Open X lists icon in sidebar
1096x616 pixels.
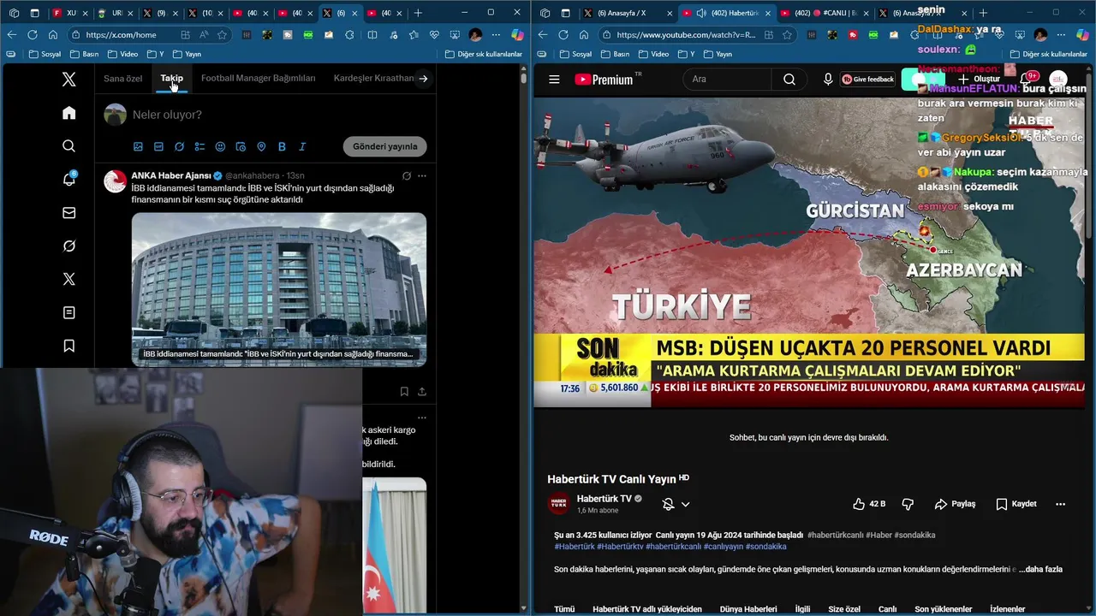coord(69,313)
